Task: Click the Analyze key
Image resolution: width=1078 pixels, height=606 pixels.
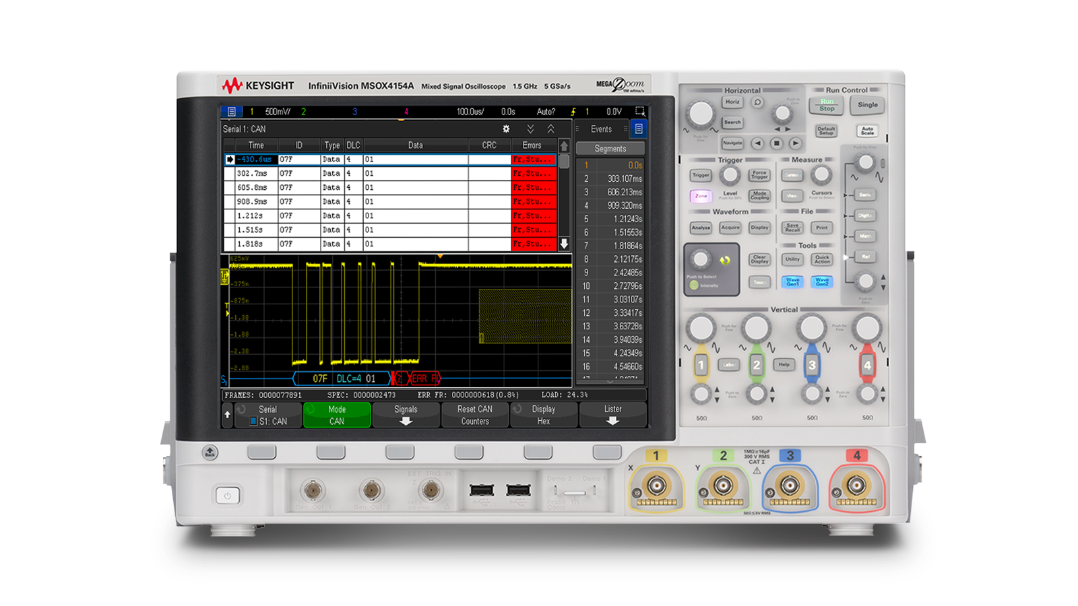Action: (x=701, y=228)
